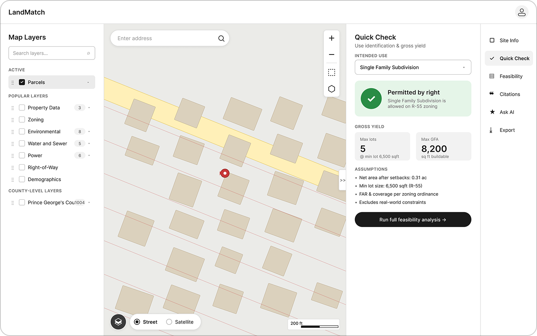Open the Quick Check tab
537x336 pixels.
click(x=509, y=58)
